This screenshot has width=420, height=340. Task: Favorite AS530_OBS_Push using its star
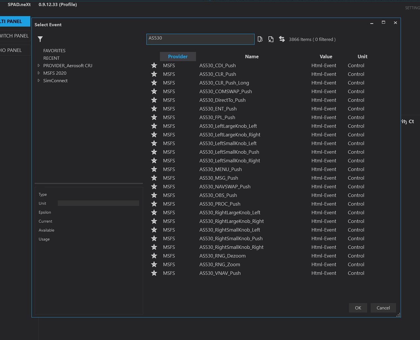click(x=154, y=195)
